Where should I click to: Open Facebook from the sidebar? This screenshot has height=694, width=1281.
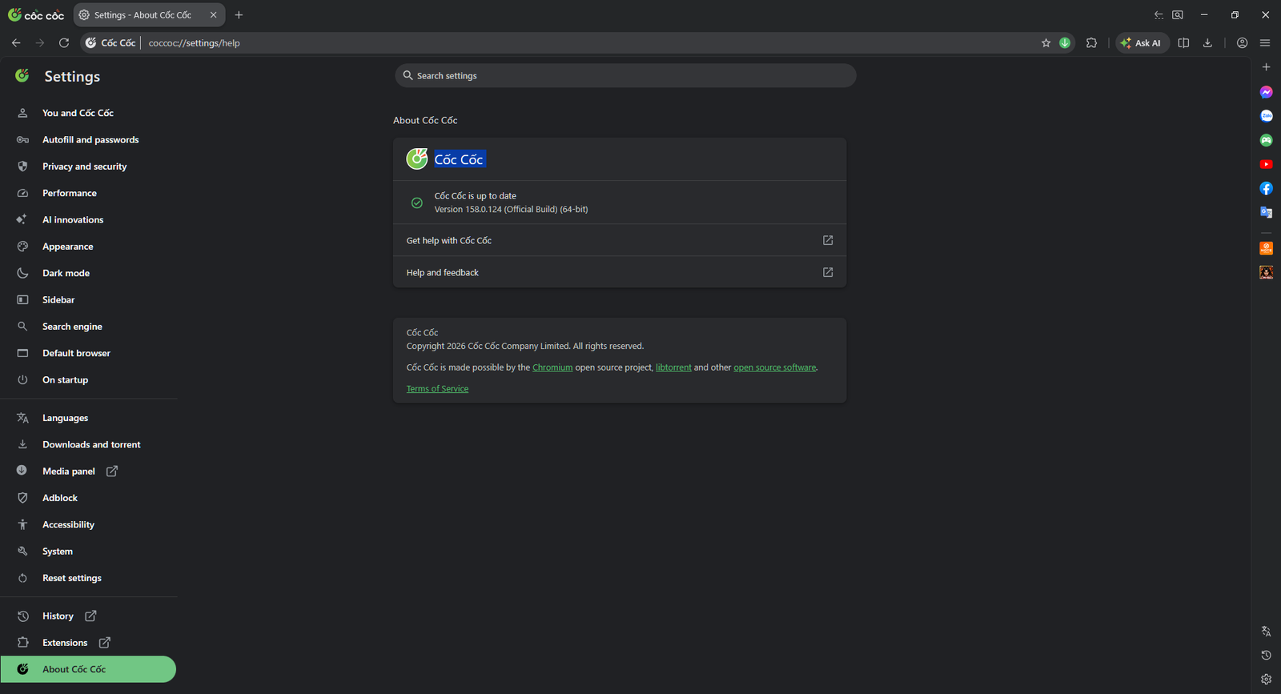coord(1266,188)
